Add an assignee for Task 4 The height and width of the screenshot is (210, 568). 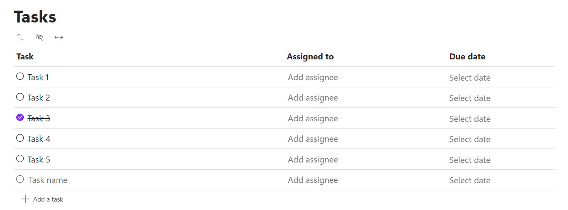click(313, 139)
